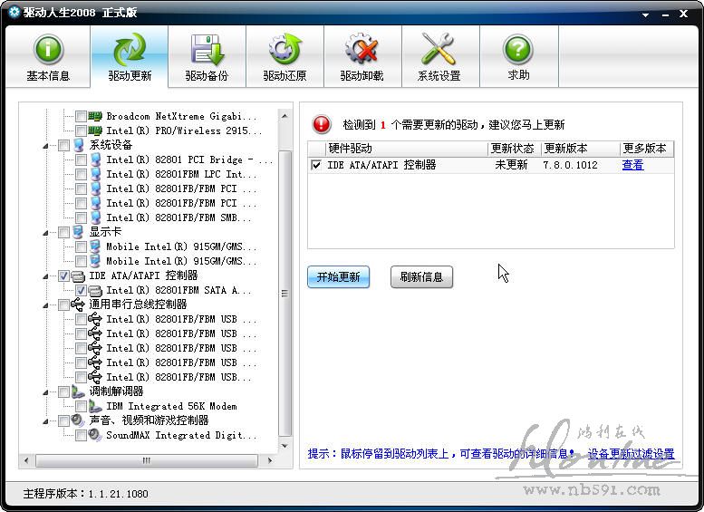
Task: Uncheck the IDE ATA/ATAPI 控制器 tree checkbox
Action: pos(63,275)
